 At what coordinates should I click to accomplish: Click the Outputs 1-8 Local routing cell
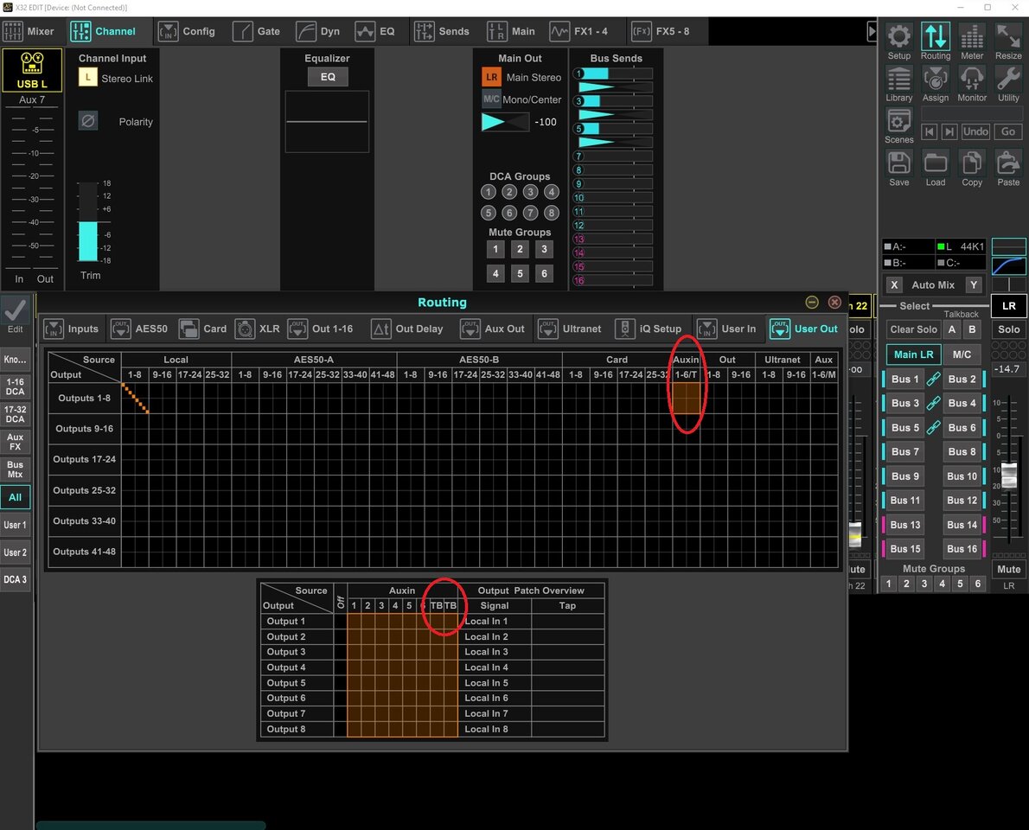click(x=135, y=399)
